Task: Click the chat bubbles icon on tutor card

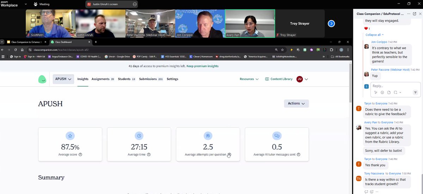Action: point(277,136)
